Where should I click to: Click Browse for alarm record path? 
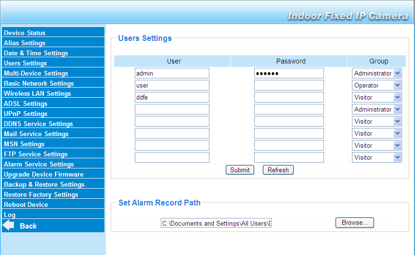click(x=355, y=222)
